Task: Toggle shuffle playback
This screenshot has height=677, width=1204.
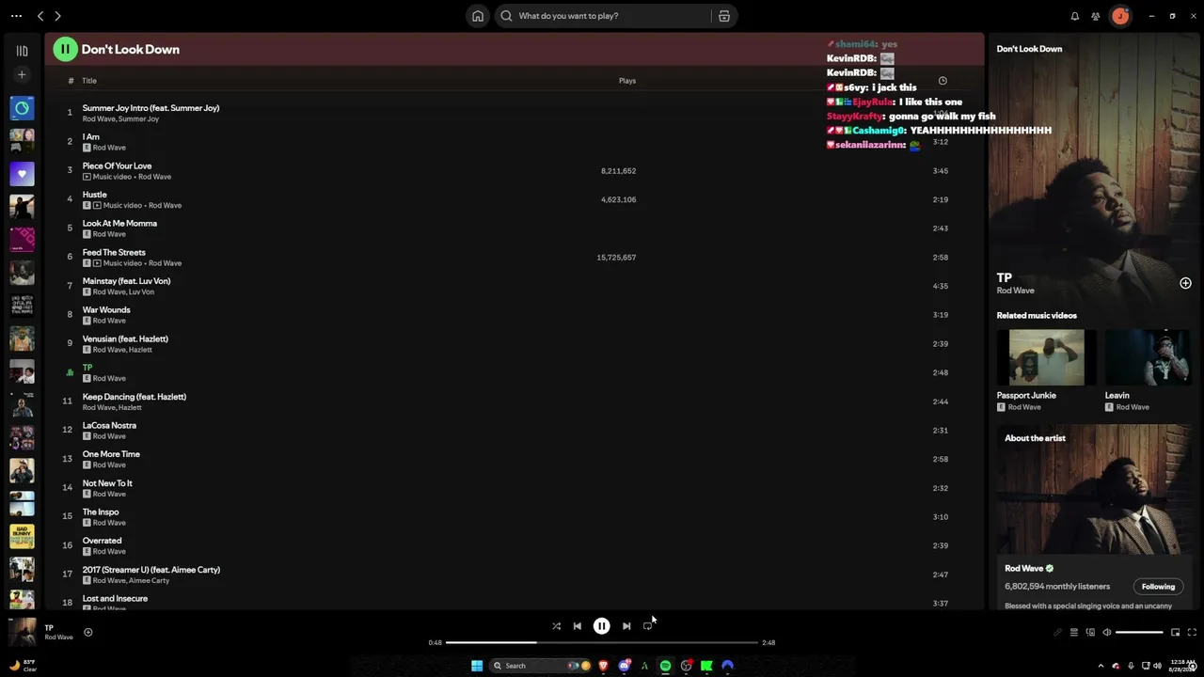Action: pyautogui.click(x=556, y=626)
